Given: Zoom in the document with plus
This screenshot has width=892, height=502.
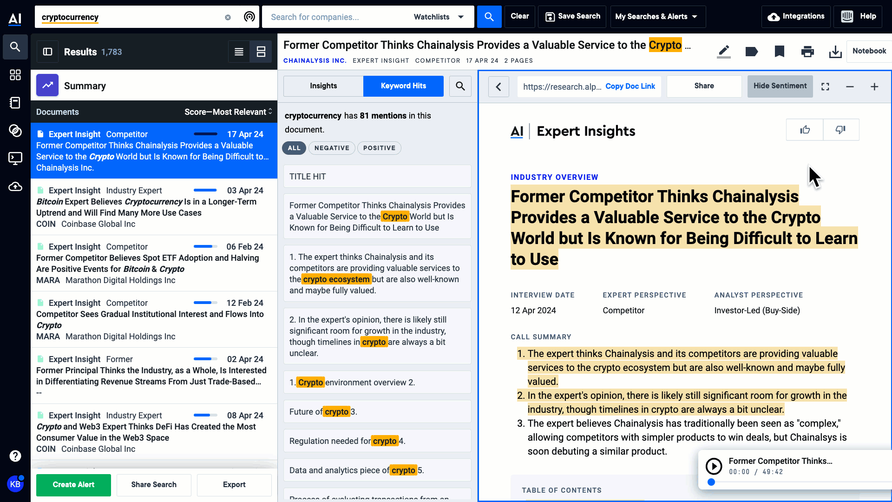Looking at the screenshot, I should tap(874, 86).
